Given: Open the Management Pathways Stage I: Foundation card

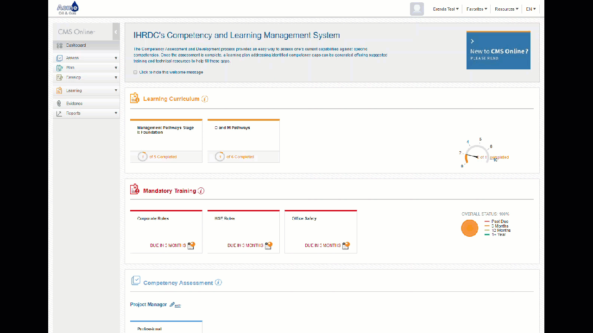Looking at the screenshot, I should pos(166,141).
